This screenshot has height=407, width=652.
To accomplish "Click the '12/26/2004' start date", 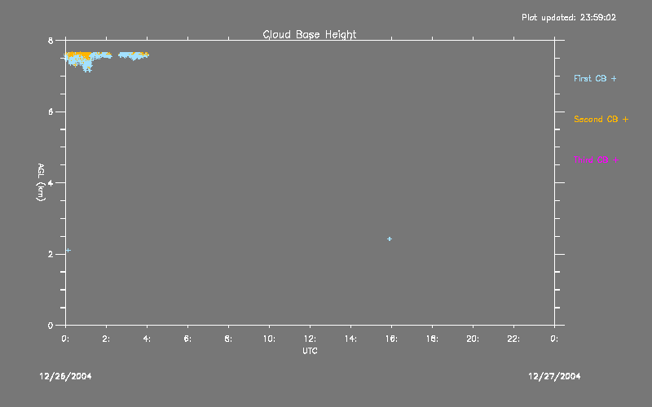I will (65, 376).
